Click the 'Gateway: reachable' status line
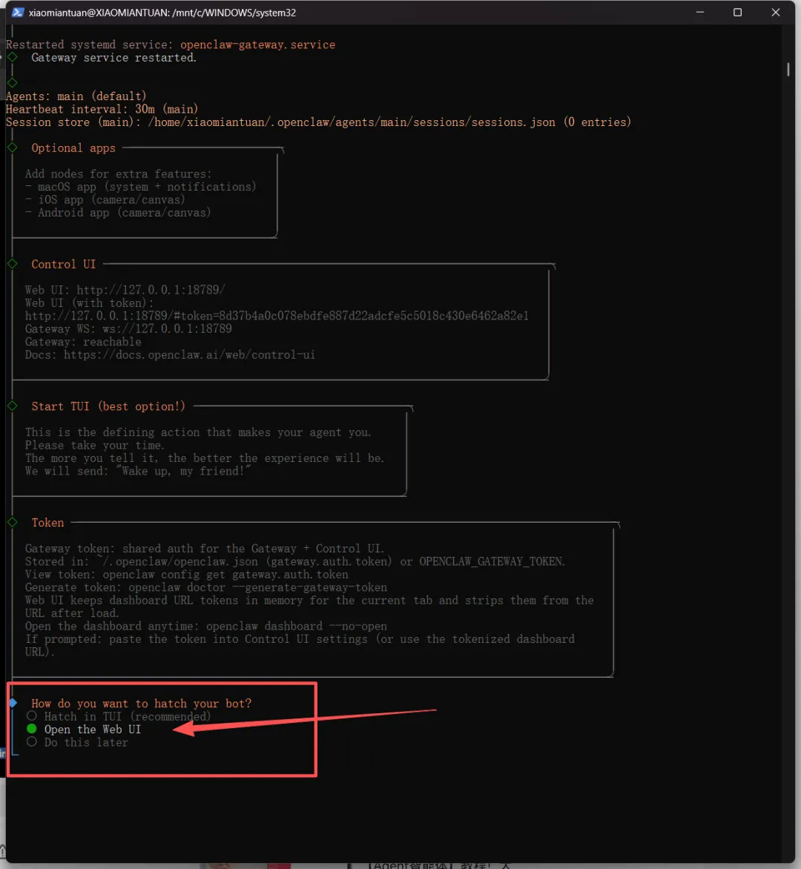Screen dimensions: 801x869 pyautogui.click(x=83, y=342)
